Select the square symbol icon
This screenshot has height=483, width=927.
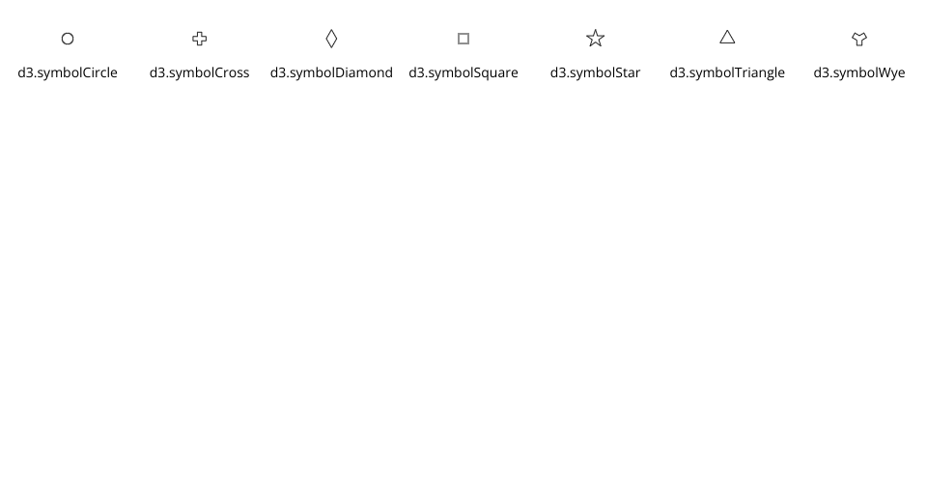[x=463, y=39]
